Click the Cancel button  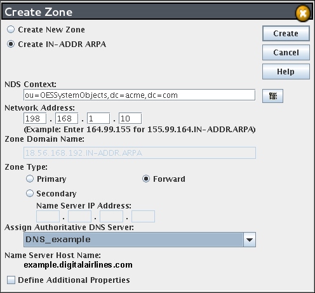click(x=286, y=53)
